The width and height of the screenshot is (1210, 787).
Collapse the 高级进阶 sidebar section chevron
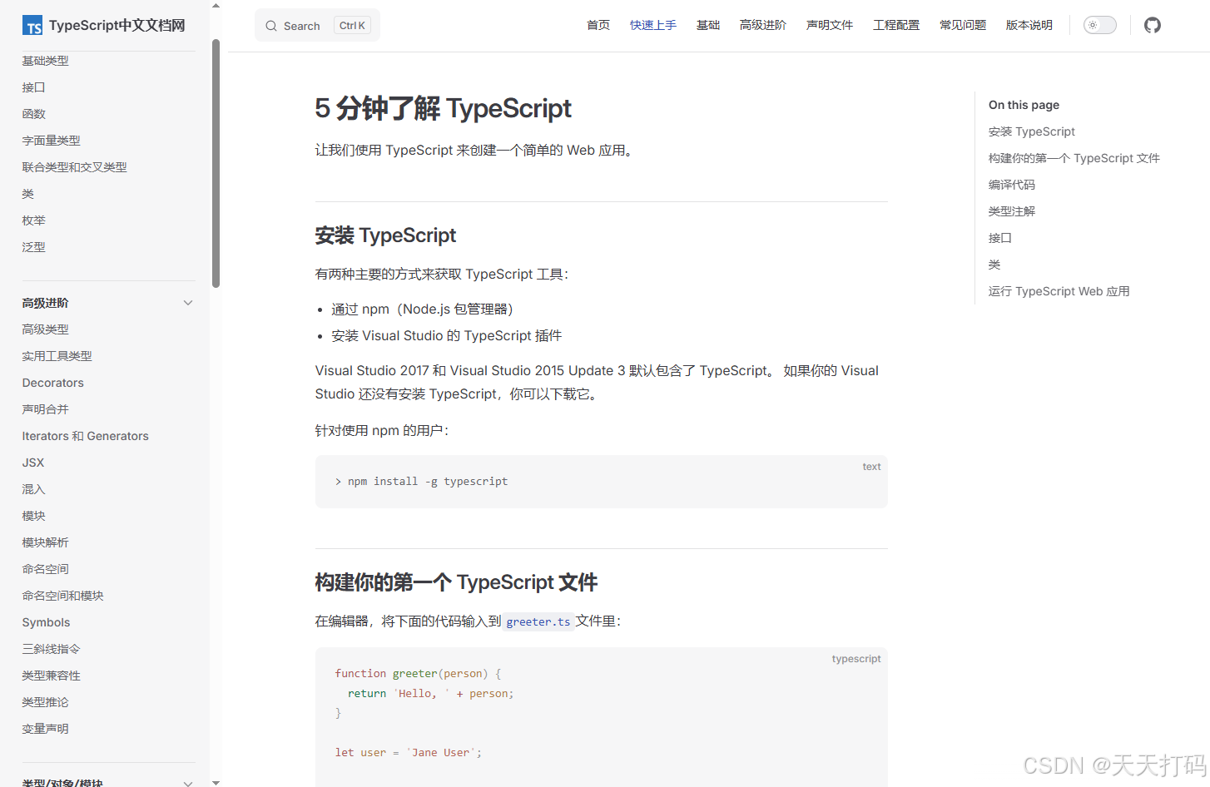(x=188, y=303)
